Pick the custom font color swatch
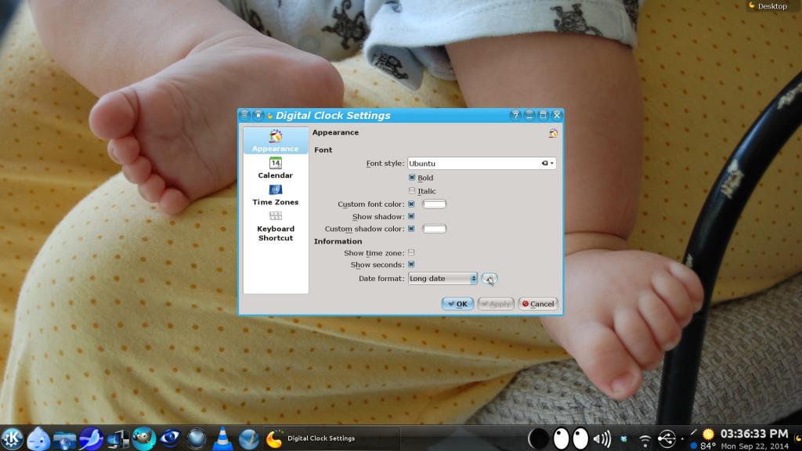This screenshot has width=802, height=451. click(x=434, y=204)
